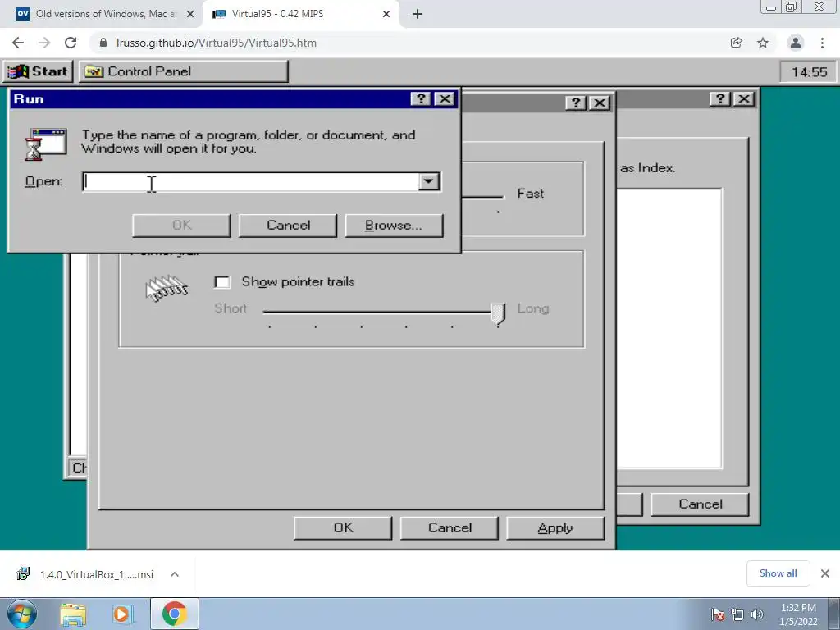This screenshot has width=840, height=630.
Task: Open Windows Explorer from taskbar
Action: point(73,614)
